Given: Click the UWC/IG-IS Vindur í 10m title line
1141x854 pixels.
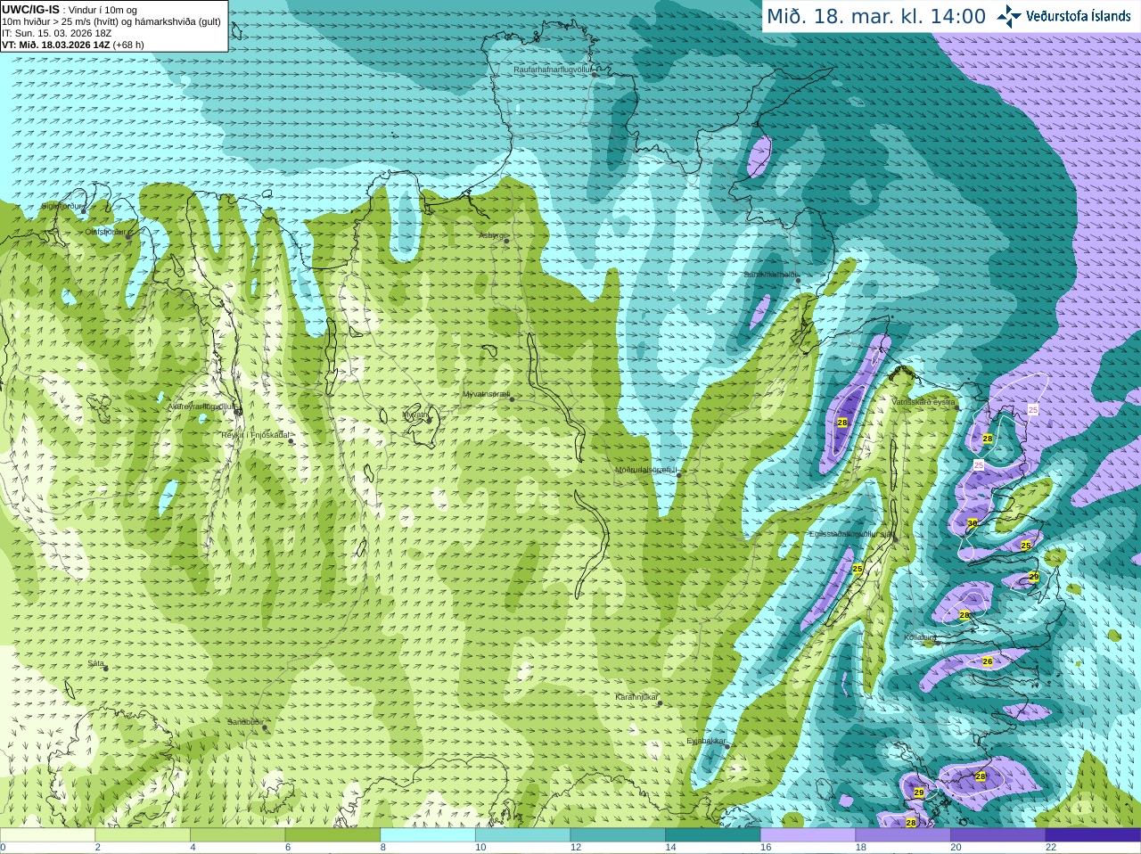Looking at the screenshot, I should pyautogui.click(x=70, y=10).
